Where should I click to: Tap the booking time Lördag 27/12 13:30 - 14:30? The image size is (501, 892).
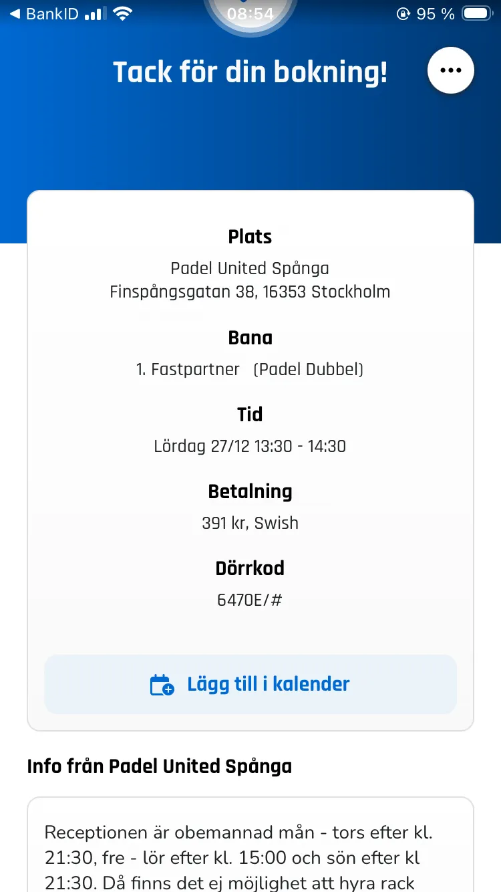[x=250, y=446]
